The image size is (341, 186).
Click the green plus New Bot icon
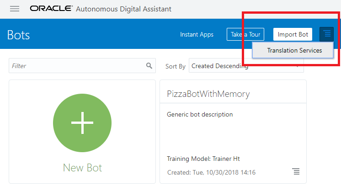[x=82, y=123]
